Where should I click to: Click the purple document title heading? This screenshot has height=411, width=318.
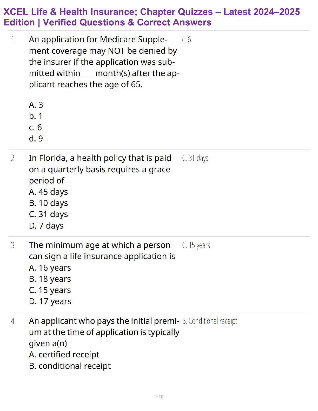(x=151, y=17)
